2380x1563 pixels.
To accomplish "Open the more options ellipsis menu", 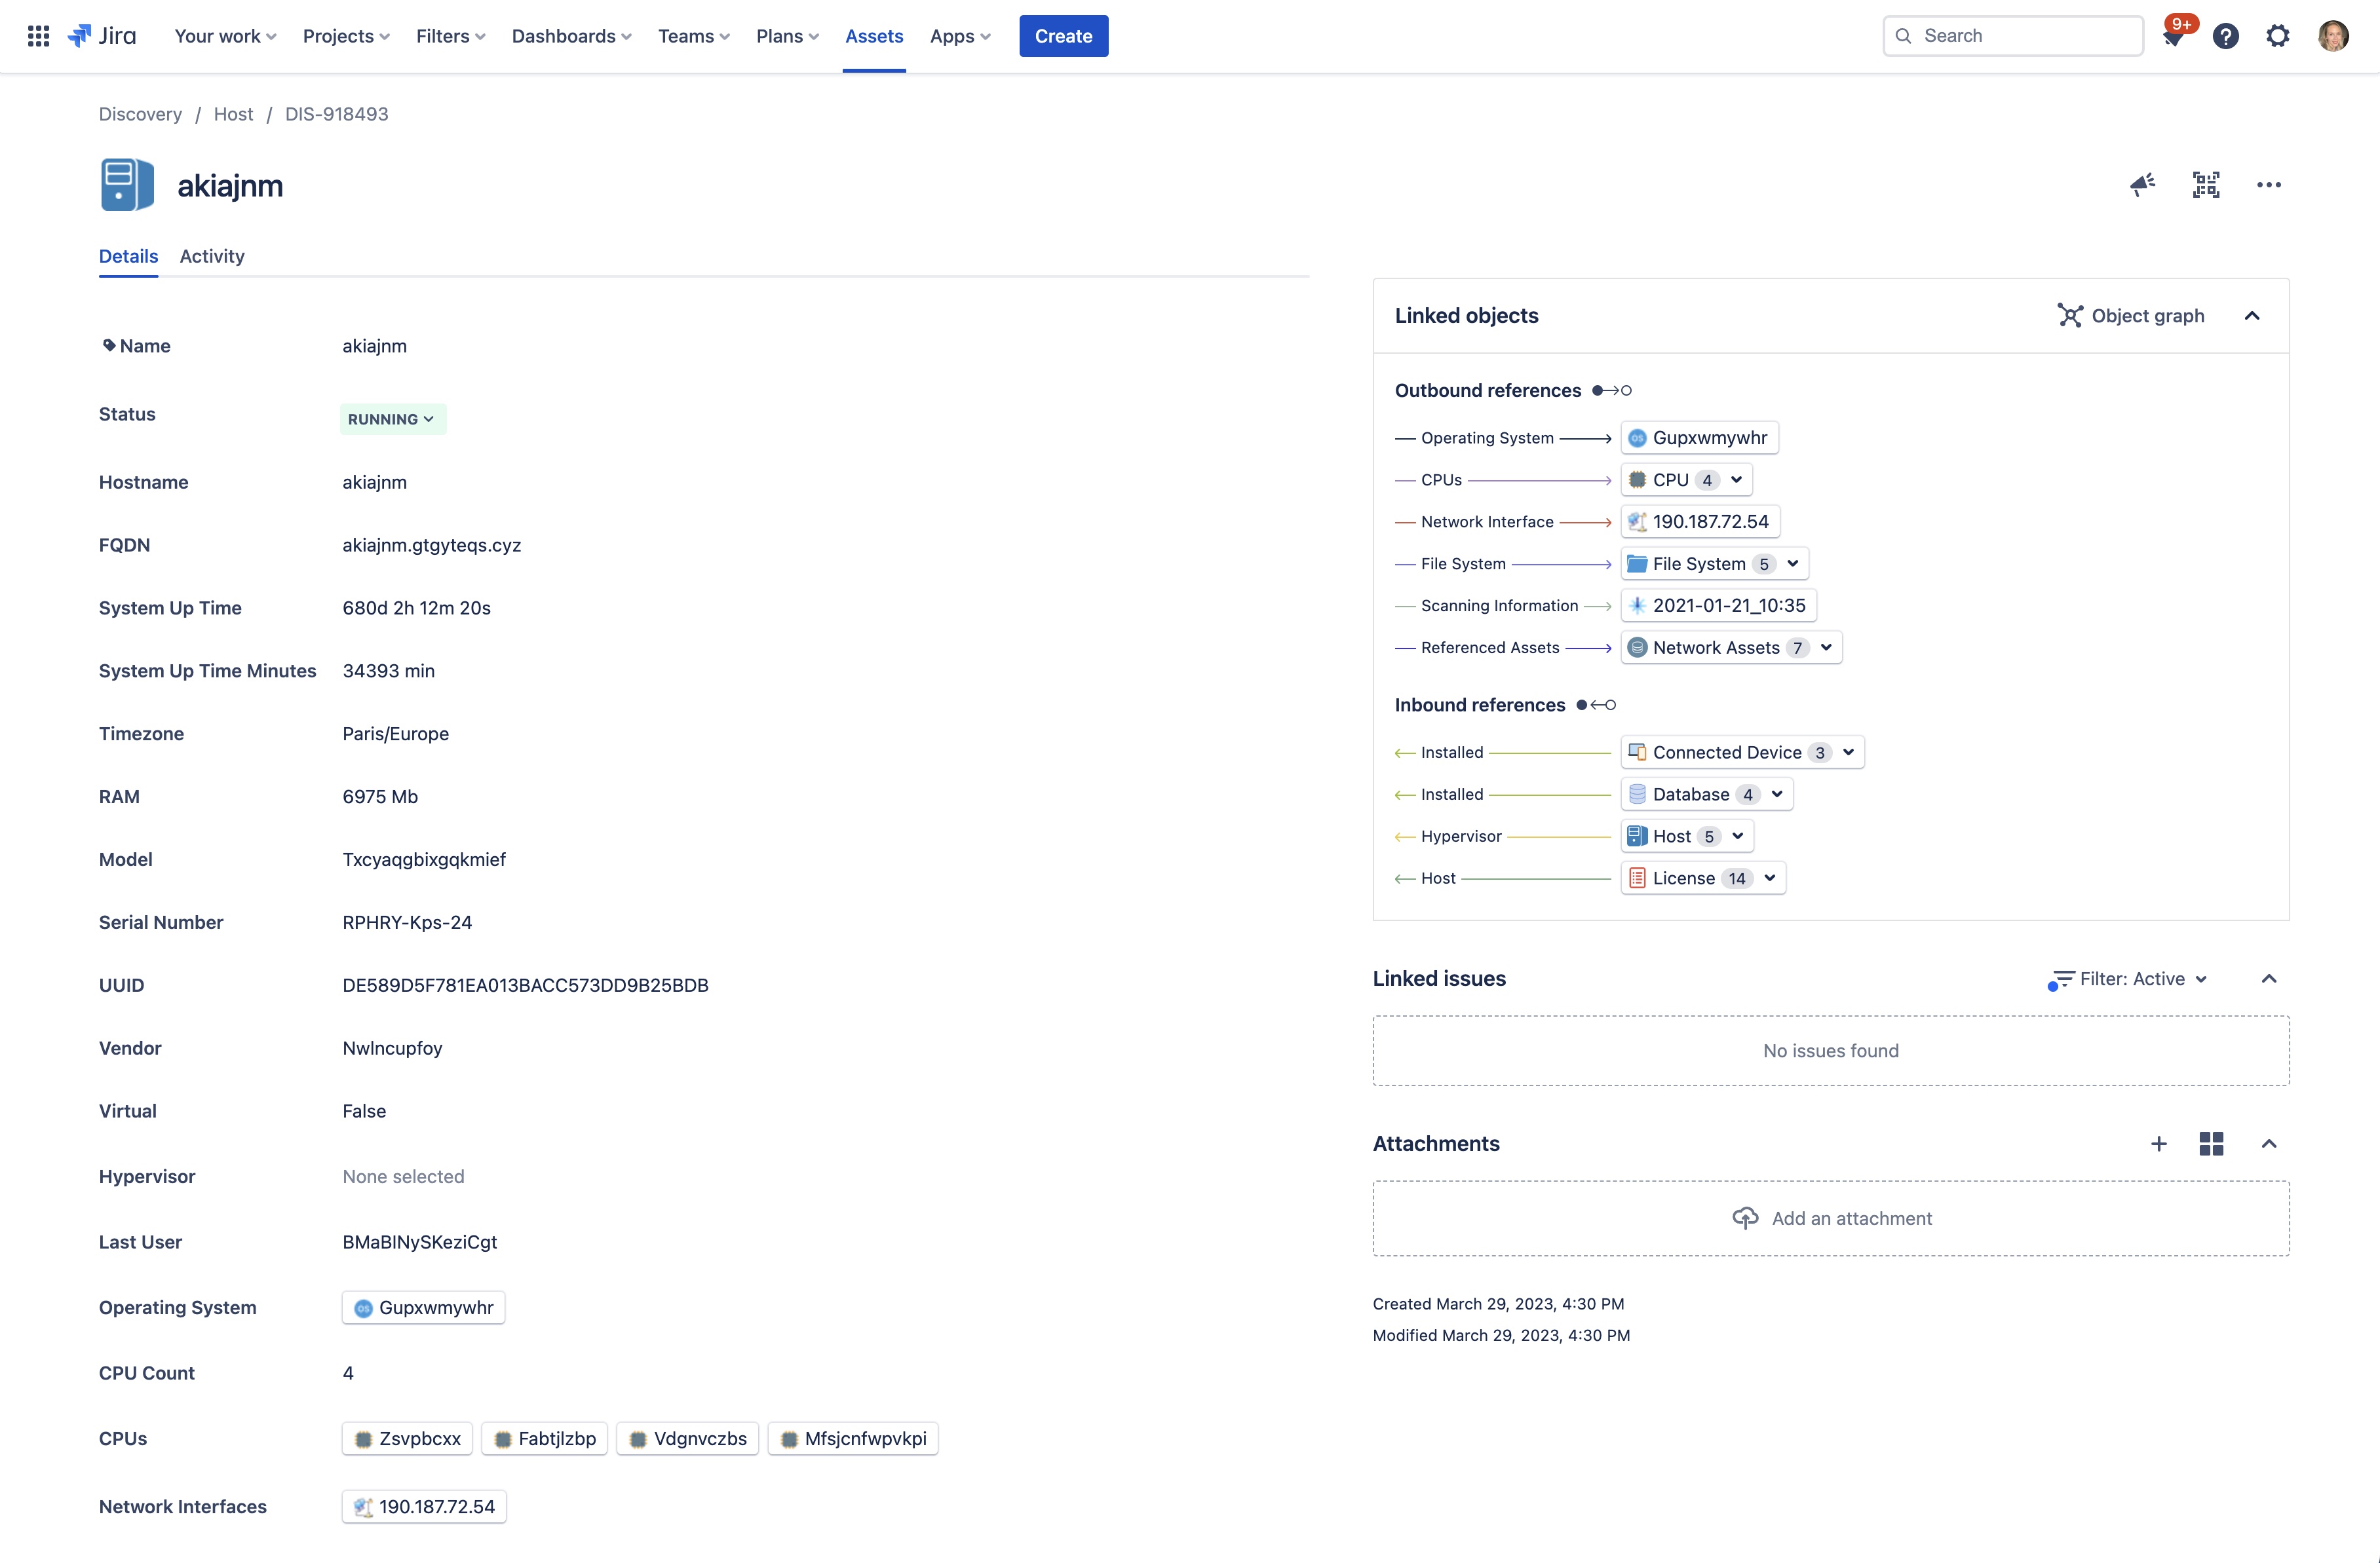I will [x=2268, y=184].
